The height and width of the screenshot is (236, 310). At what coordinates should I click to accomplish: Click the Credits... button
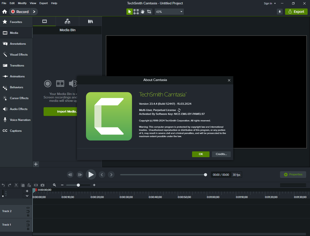point(221,154)
